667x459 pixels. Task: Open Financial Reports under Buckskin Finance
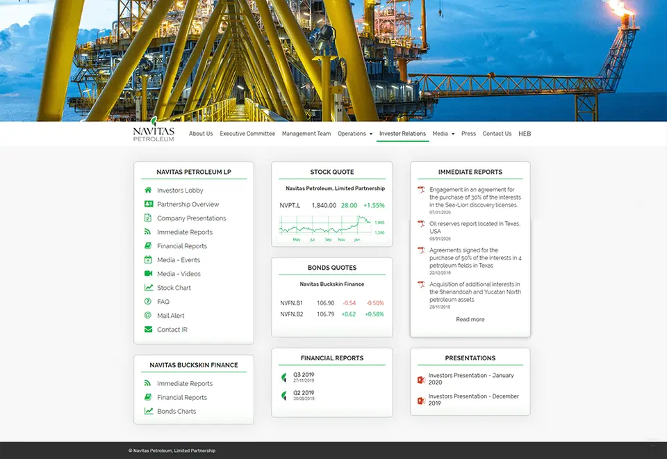pyautogui.click(x=182, y=397)
